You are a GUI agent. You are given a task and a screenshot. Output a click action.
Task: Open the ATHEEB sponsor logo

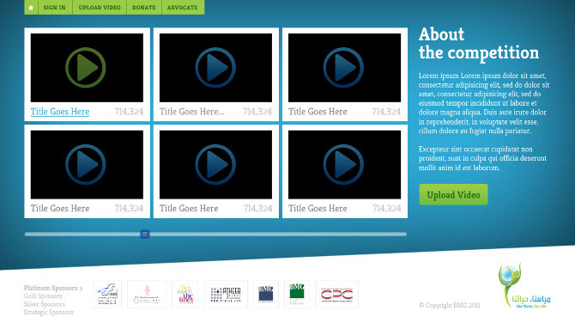[226, 295]
